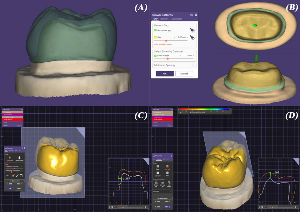
Task: Open the ADVANCED tab in Crown Bottoms
Action: 176,19
